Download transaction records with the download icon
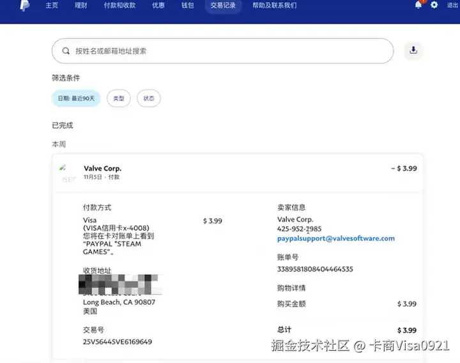 pyautogui.click(x=413, y=50)
